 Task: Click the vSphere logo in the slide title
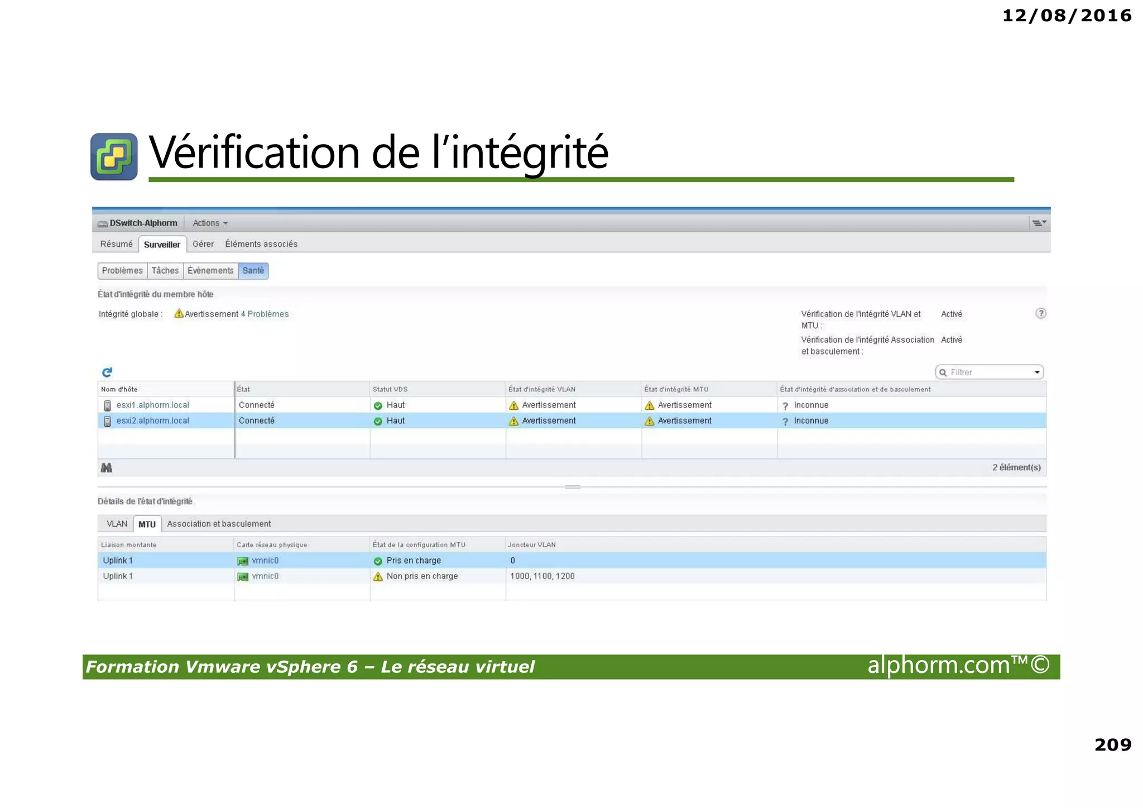click(114, 156)
